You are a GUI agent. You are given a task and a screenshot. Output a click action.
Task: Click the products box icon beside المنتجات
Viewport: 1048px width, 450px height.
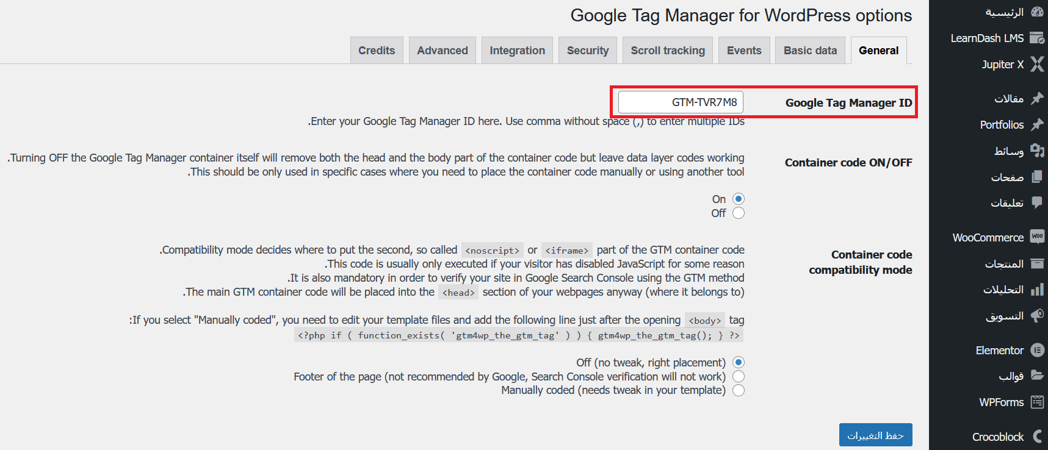[1037, 263]
